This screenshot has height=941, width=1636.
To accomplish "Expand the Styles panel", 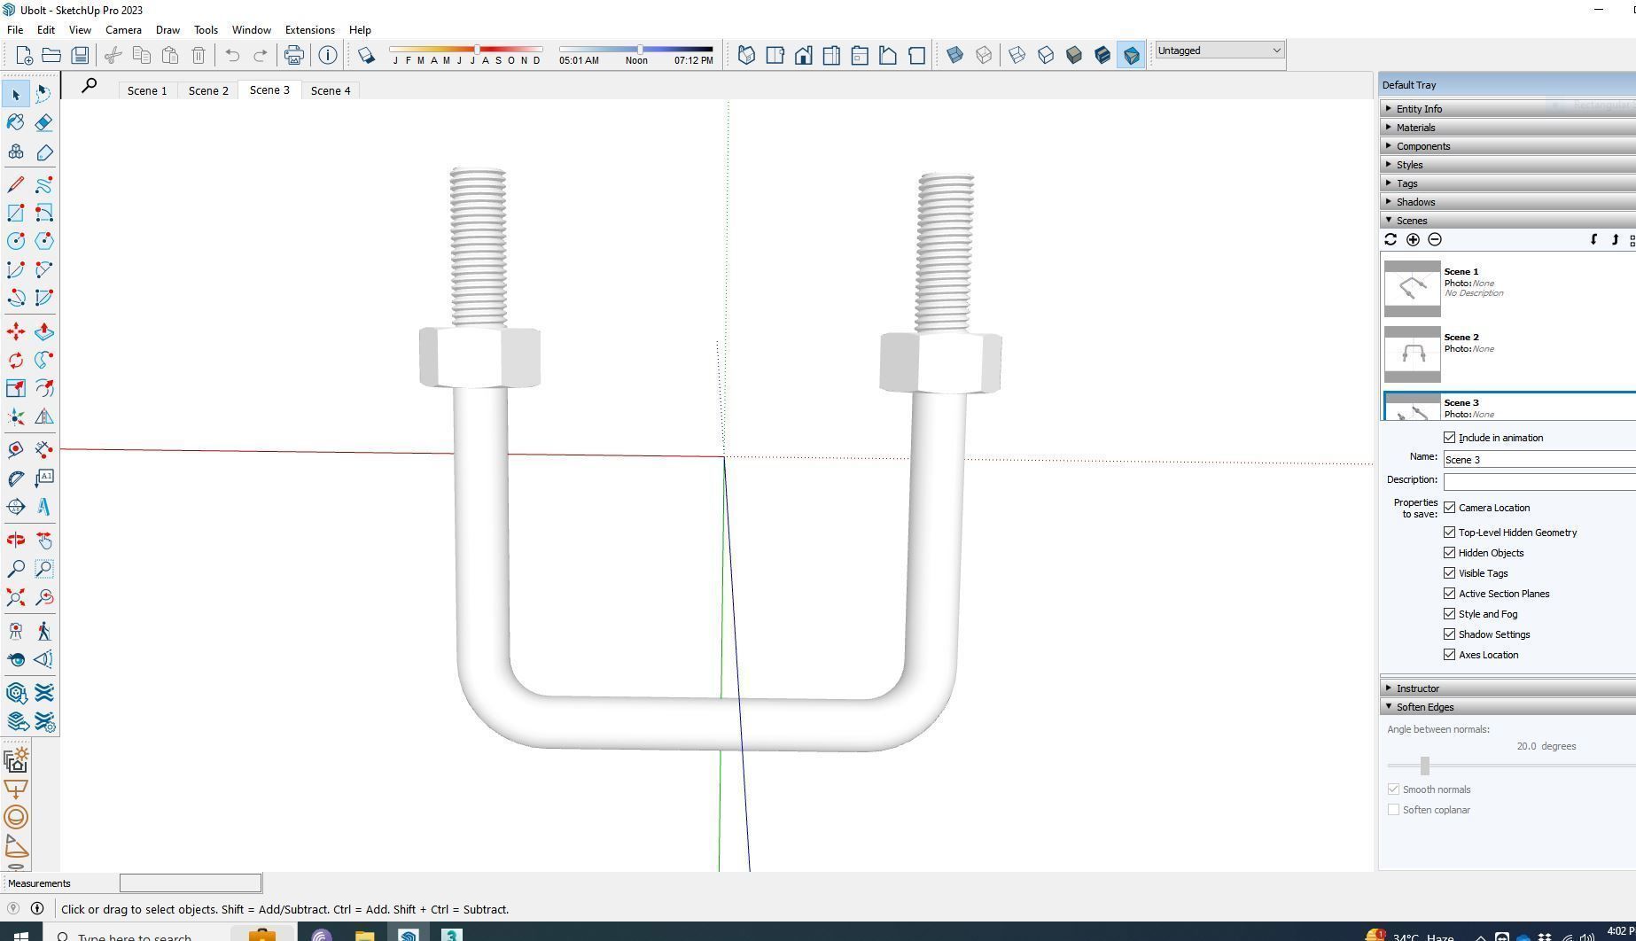I will (x=1507, y=165).
